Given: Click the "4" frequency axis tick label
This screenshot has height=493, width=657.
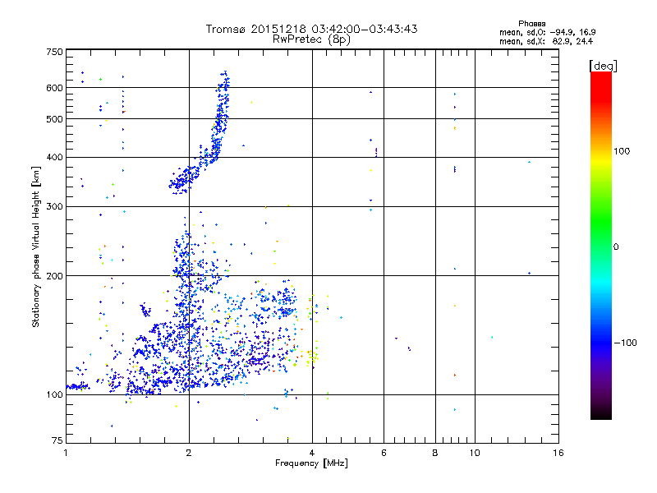Looking at the screenshot, I should pos(312,453).
